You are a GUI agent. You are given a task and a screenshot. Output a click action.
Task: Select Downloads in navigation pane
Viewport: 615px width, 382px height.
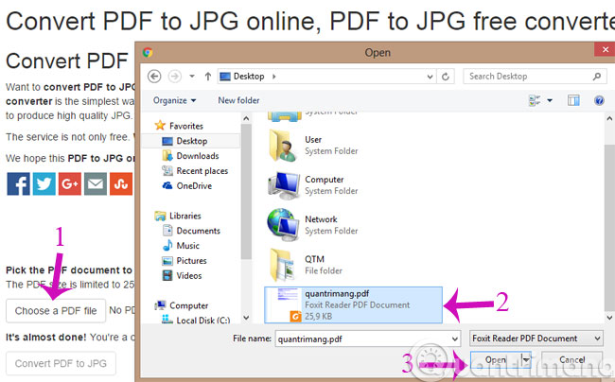198,156
